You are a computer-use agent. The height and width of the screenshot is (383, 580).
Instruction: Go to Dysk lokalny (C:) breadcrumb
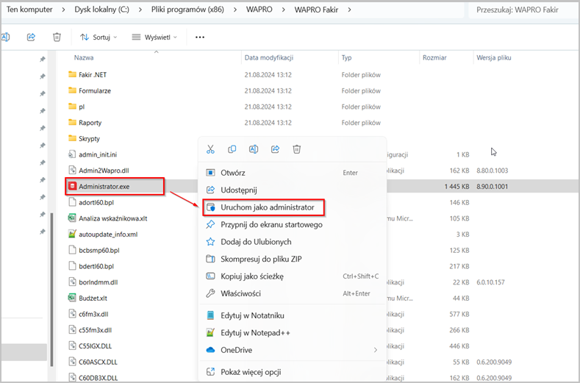[101, 10]
